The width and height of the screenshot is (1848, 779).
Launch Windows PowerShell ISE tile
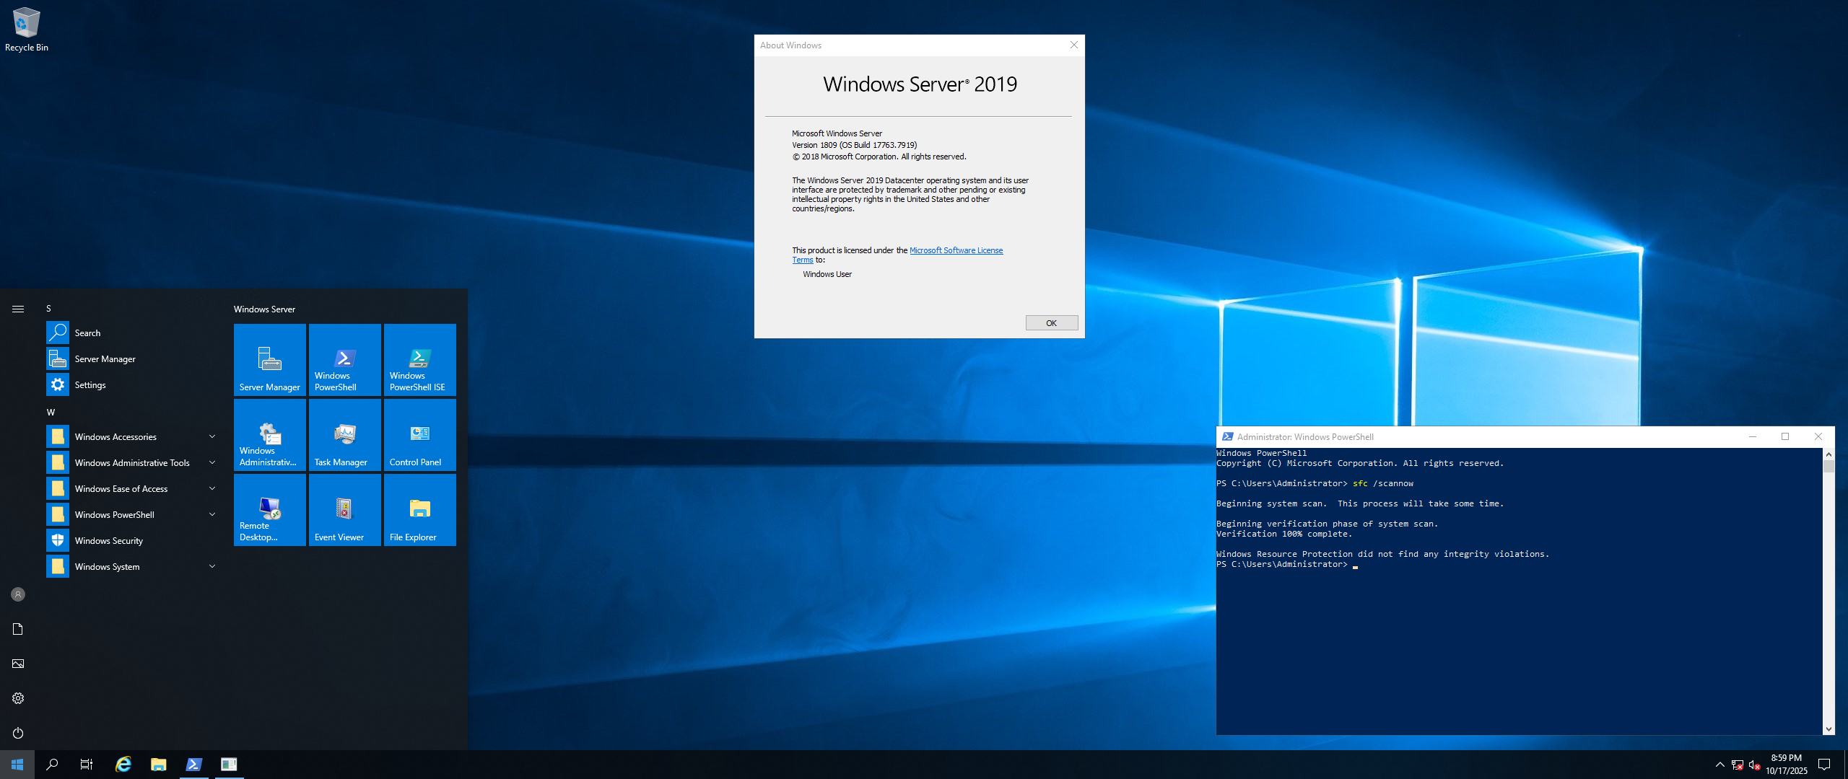[x=419, y=360]
